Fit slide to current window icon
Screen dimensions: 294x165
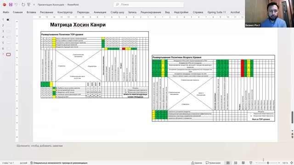(x=292, y=163)
